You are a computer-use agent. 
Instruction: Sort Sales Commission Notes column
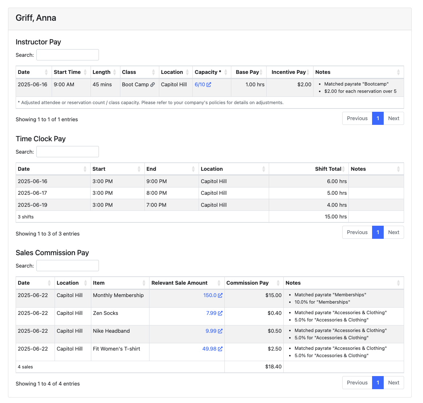pyautogui.click(x=344, y=283)
